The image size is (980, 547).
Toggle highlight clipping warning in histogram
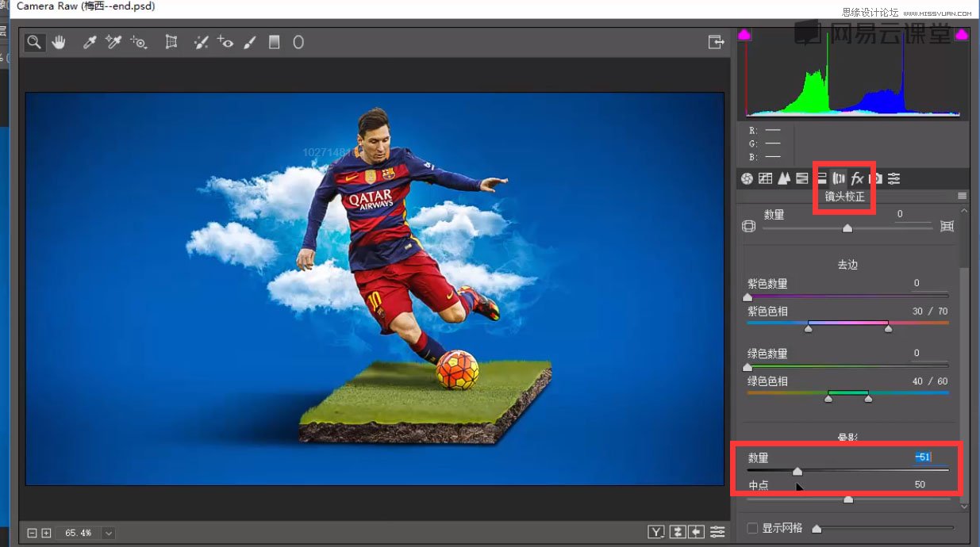pyautogui.click(x=962, y=35)
